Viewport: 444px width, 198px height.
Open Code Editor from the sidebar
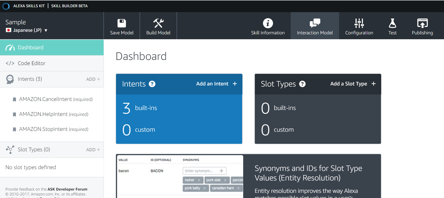point(52,63)
